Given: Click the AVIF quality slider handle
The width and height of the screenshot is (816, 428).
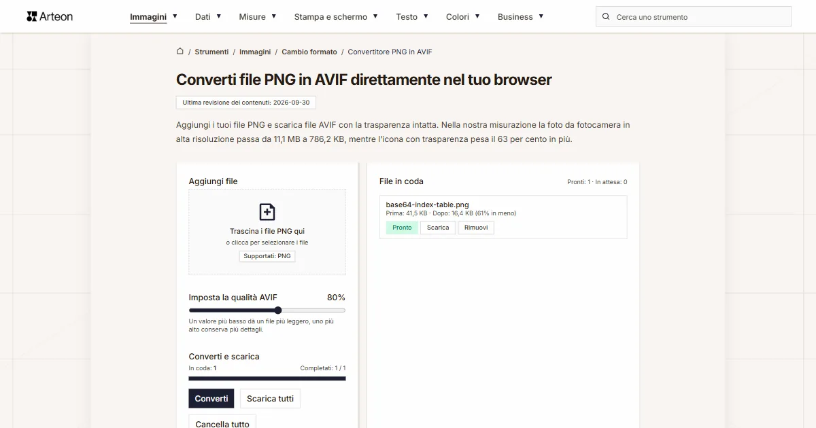Looking at the screenshot, I should 278,310.
